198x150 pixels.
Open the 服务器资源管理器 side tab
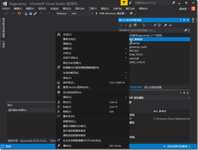click(x=3, y=28)
